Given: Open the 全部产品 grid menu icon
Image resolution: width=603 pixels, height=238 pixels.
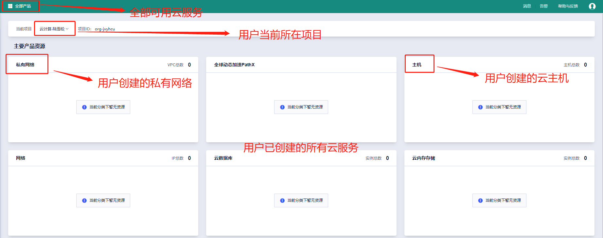Looking at the screenshot, I should click(x=10, y=6).
